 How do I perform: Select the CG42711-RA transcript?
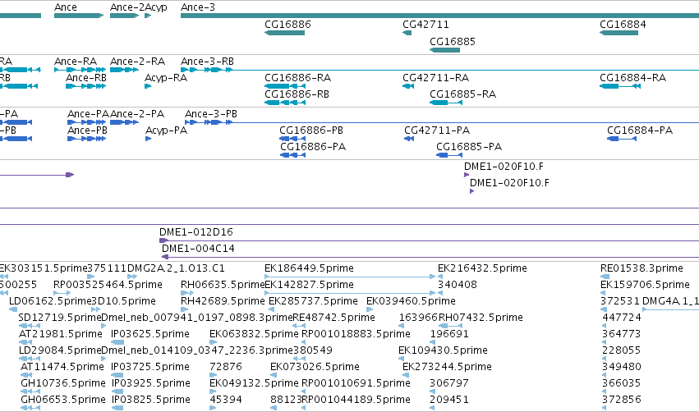click(408, 86)
